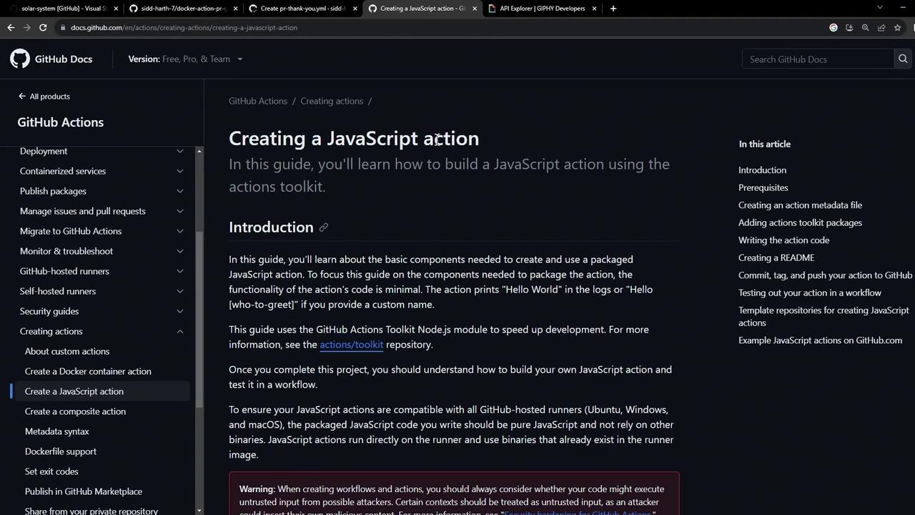Image resolution: width=915 pixels, height=515 pixels.
Task: Open the Metadata syntax page
Action: tap(57, 431)
